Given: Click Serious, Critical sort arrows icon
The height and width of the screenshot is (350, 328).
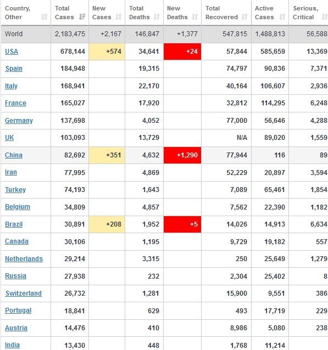Looking at the screenshot, I should click(x=324, y=17).
